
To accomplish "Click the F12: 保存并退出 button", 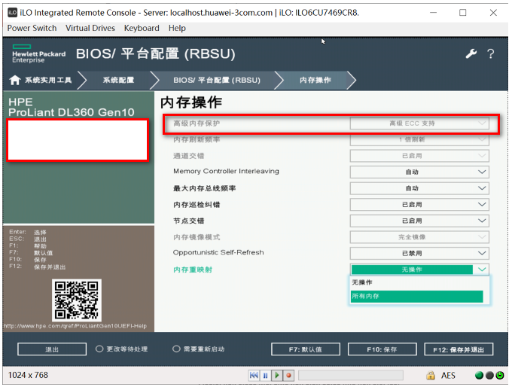I will pos(459,349).
